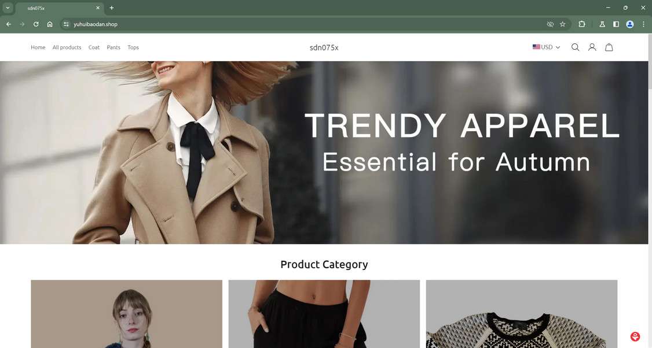The height and width of the screenshot is (348, 652).
Task: Reload the page
Action: tap(36, 24)
